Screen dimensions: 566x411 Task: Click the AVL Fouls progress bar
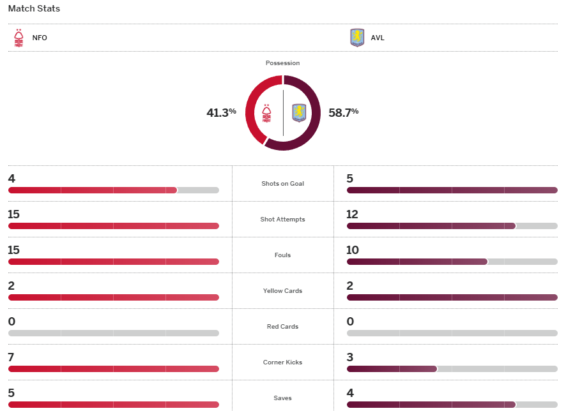pos(452,262)
